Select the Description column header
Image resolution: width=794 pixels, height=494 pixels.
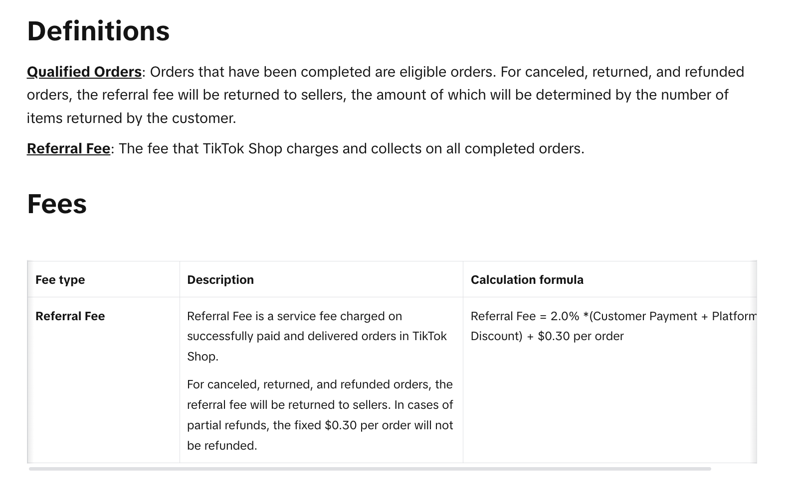click(x=220, y=280)
